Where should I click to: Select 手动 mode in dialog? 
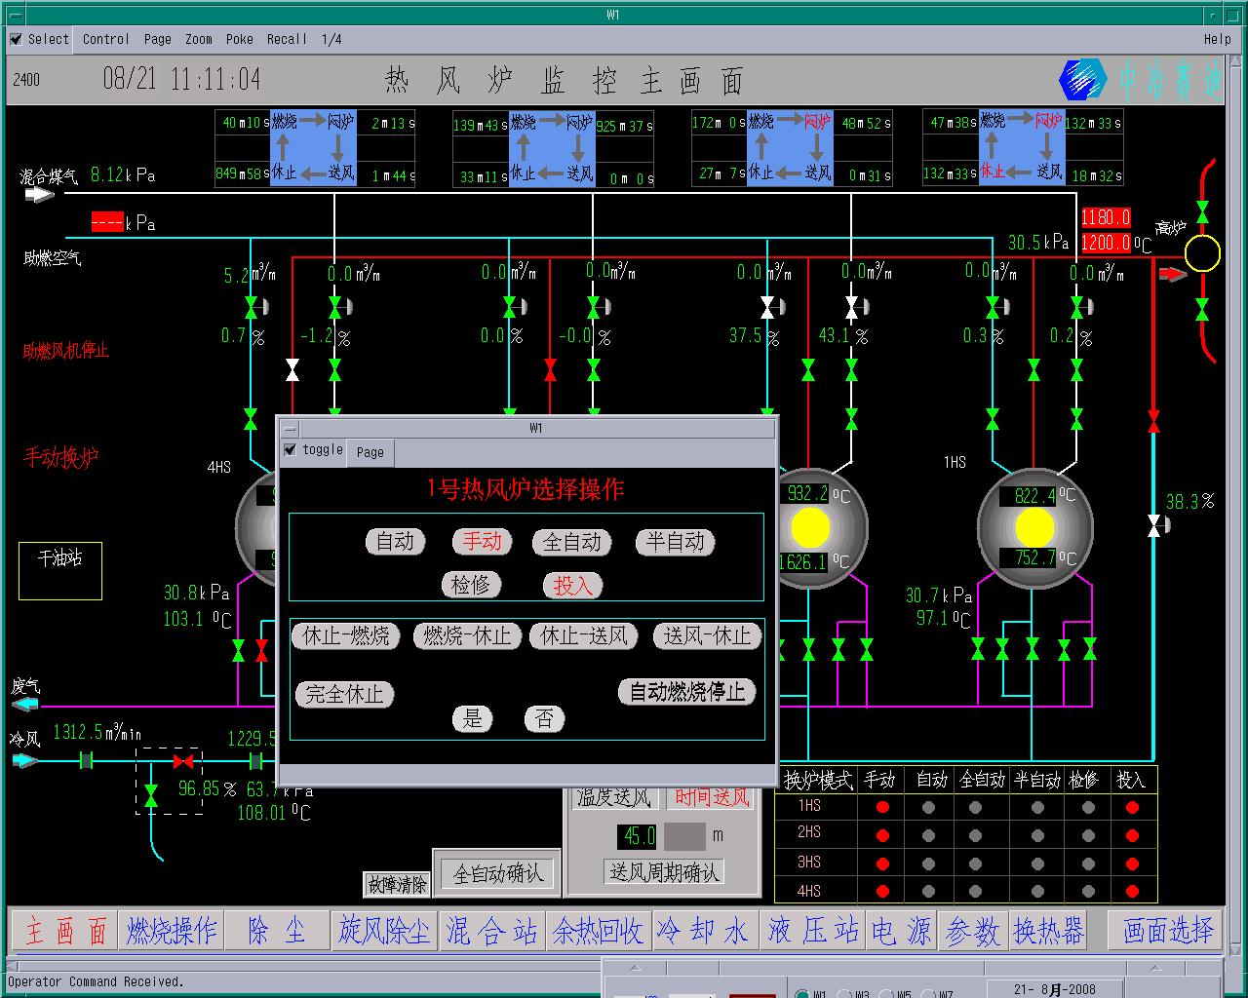(482, 542)
